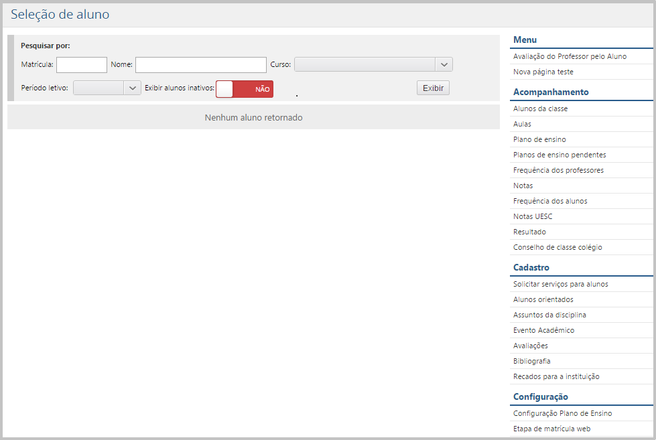Click the Exibir button
This screenshot has height=440, width=656.
(x=433, y=88)
